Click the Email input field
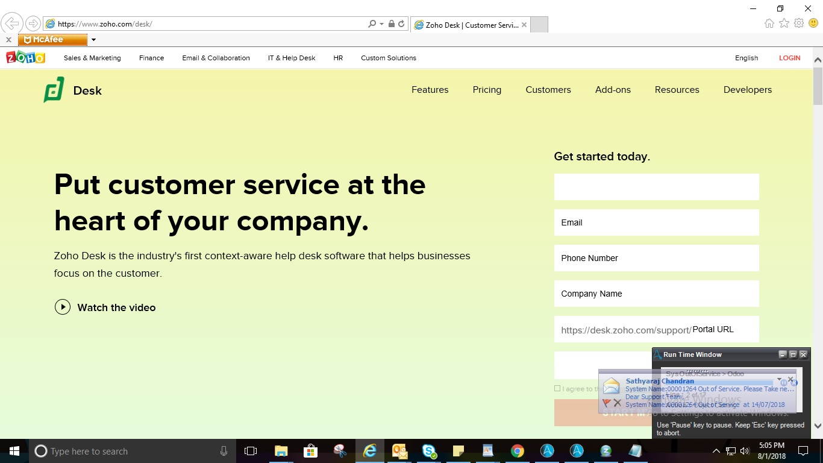Image resolution: width=823 pixels, height=463 pixels. point(656,222)
